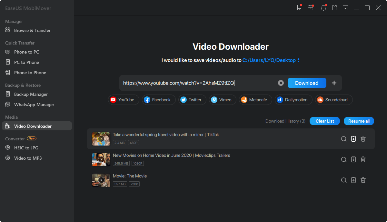This screenshot has height=222, width=387.
Task: Open Browse & Transfer in sidebar
Action: [x=37, y=30]
